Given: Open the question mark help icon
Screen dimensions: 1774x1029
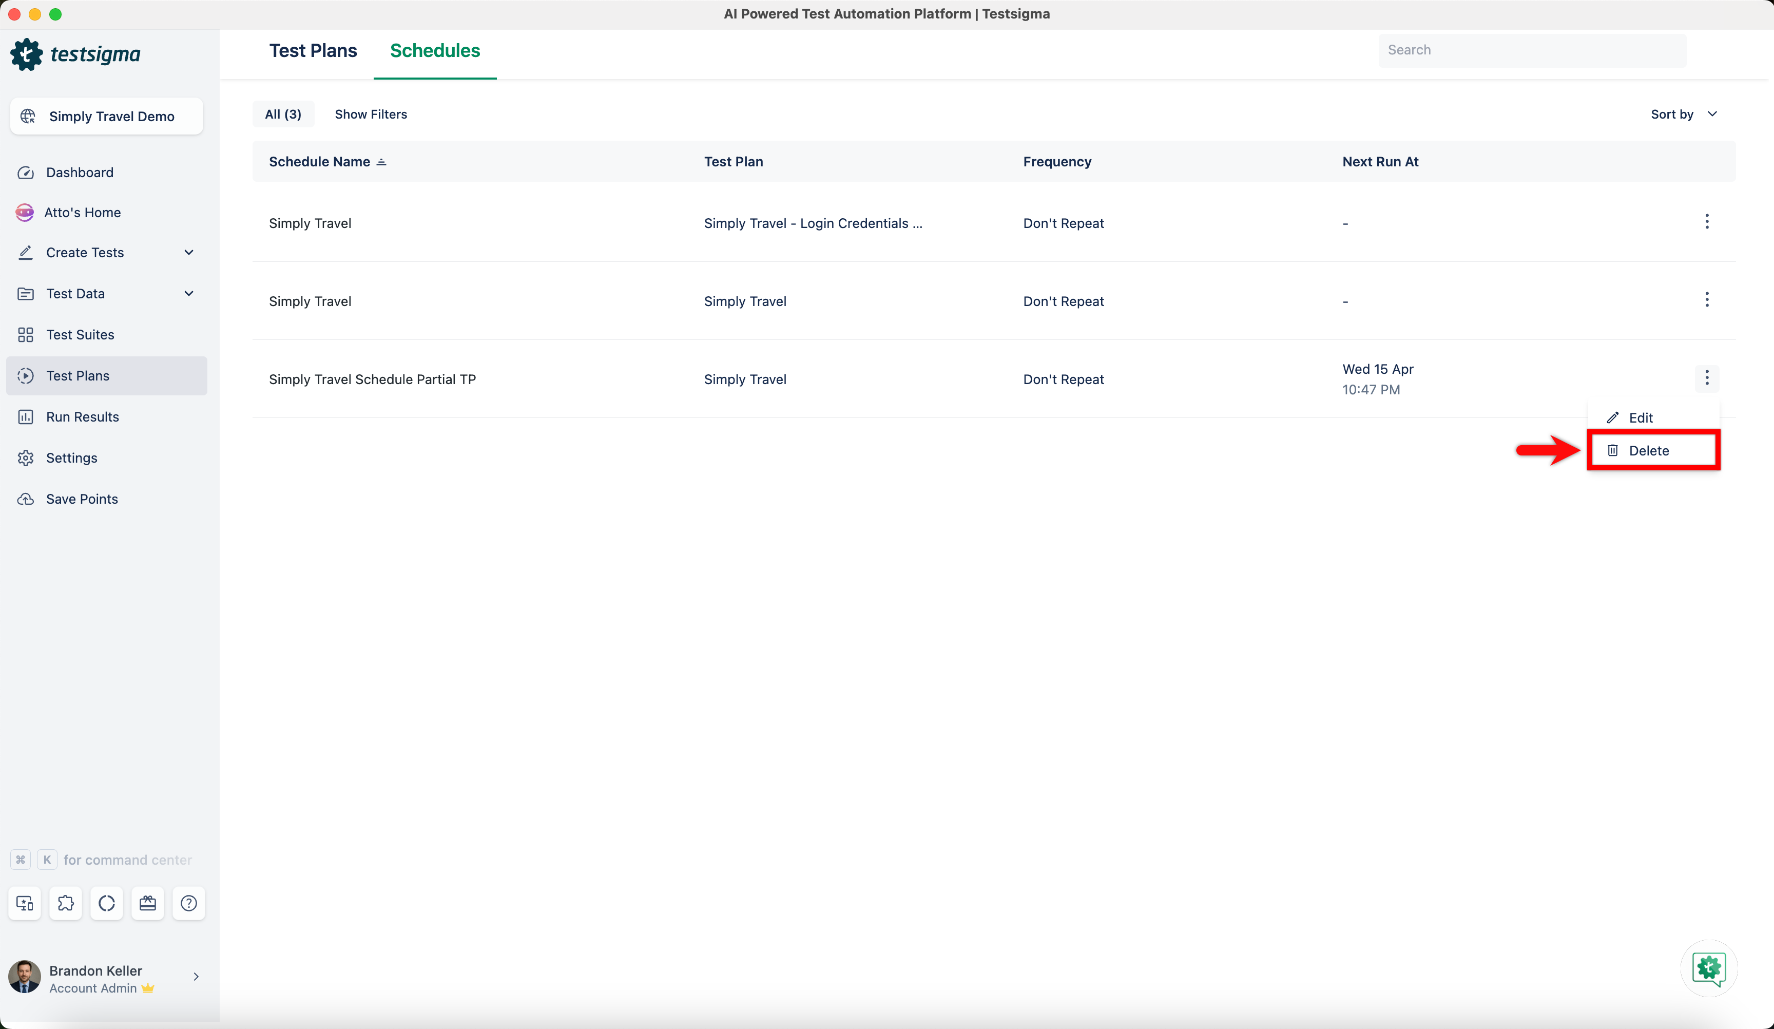Looking at the screenshot, I should 189,903.
